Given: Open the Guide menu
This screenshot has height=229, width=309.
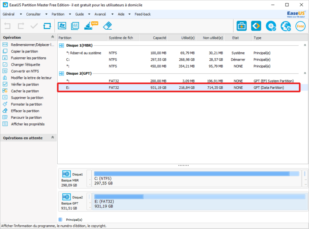Looking at the screenshot, I should (80, 14).
